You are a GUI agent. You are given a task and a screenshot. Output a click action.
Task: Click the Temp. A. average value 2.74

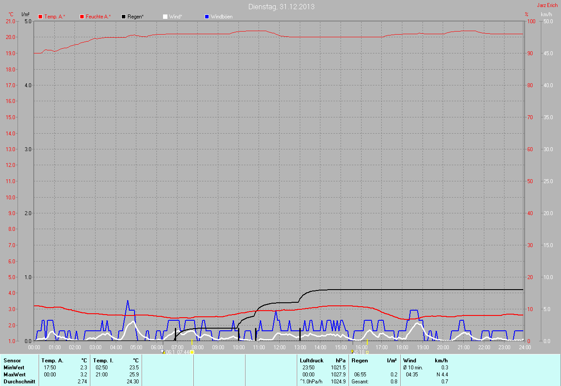[82, 382]
